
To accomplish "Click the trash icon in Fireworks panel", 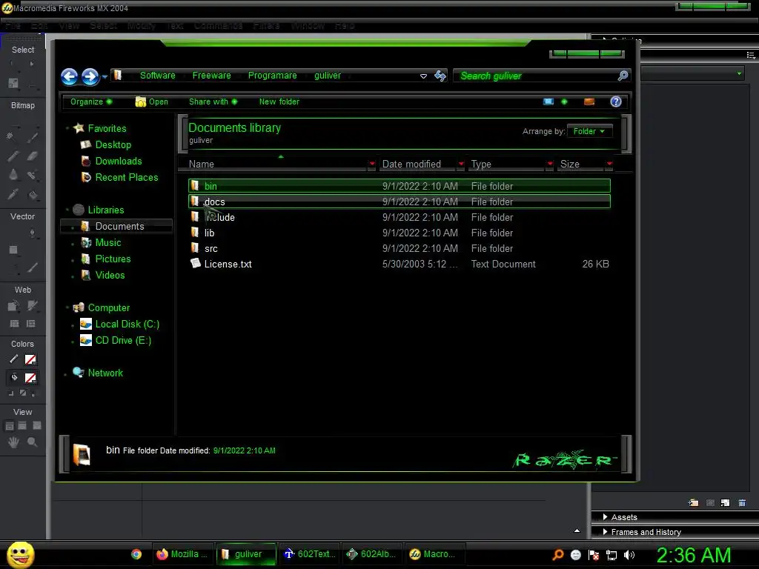I will (x=742, y=503).
